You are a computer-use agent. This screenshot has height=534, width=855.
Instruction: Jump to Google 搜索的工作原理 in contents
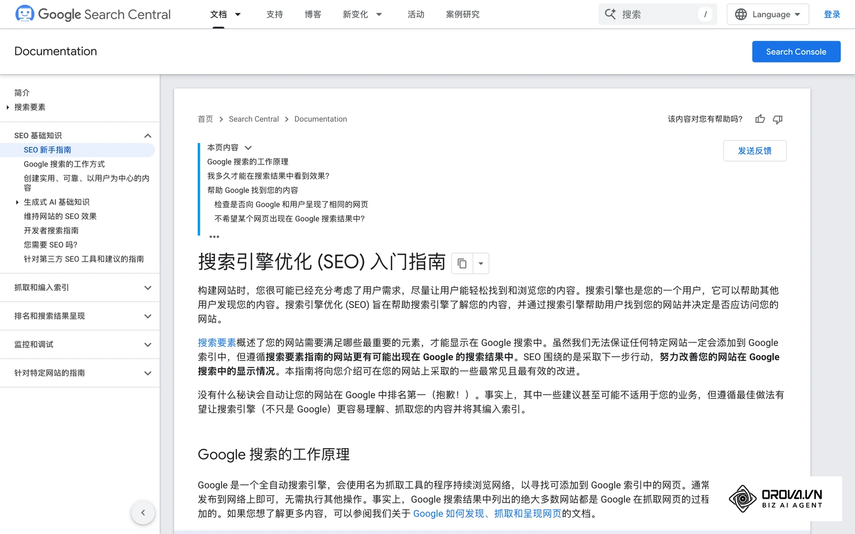pos(248,162)
